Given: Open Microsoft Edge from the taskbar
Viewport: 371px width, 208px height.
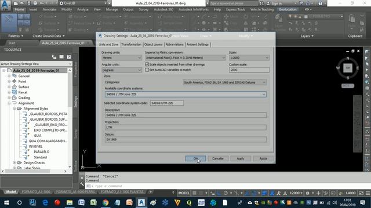Looking at the screenshot, I should [45, 203].
